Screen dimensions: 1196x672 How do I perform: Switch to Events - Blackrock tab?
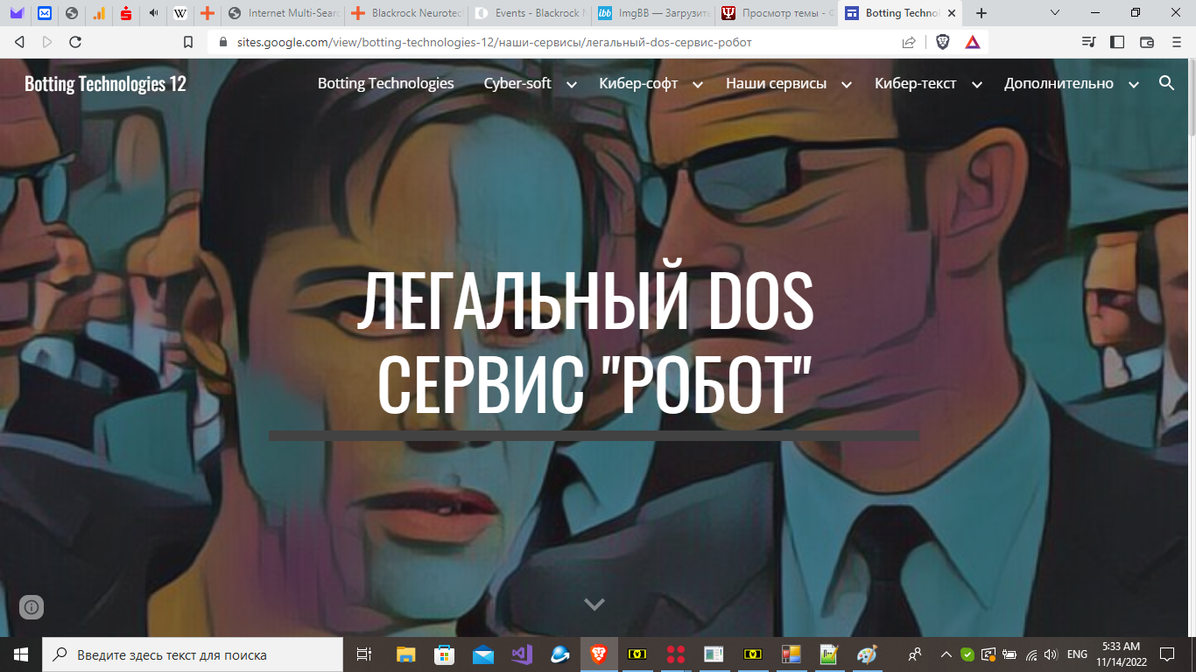pos(529,13)
